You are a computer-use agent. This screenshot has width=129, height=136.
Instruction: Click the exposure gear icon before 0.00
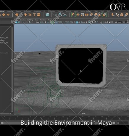116,22
